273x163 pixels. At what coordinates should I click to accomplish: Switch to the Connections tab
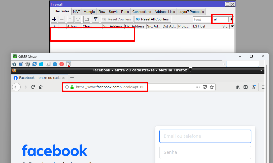click(x=142, y=12)
